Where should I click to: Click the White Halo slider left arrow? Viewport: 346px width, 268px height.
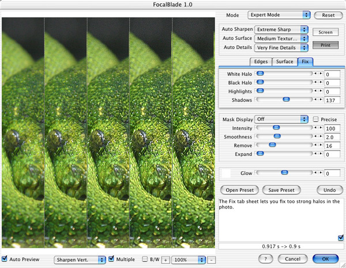[315, 74]
